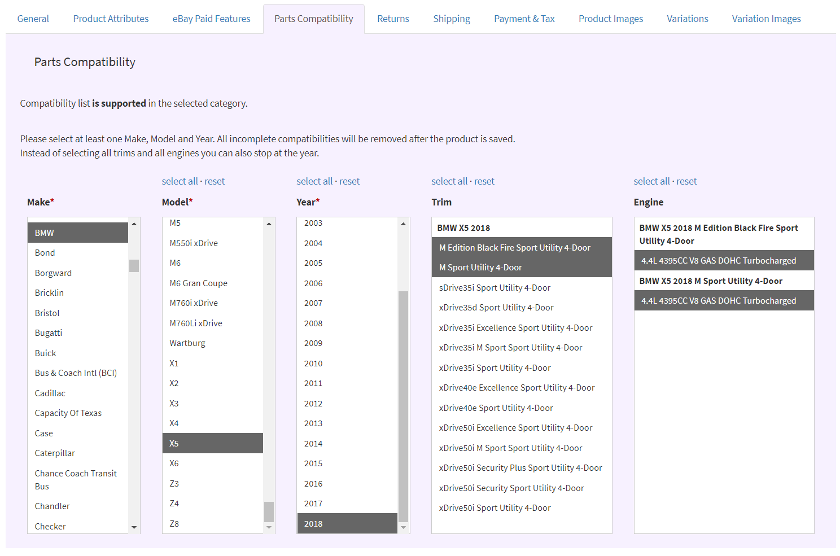Choose year 2007

pos(347,303)
